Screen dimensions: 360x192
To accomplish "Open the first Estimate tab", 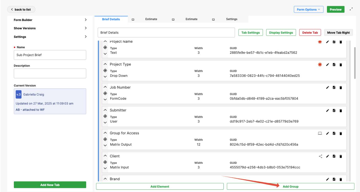I will pyautogui.click(x=151, y=19).
